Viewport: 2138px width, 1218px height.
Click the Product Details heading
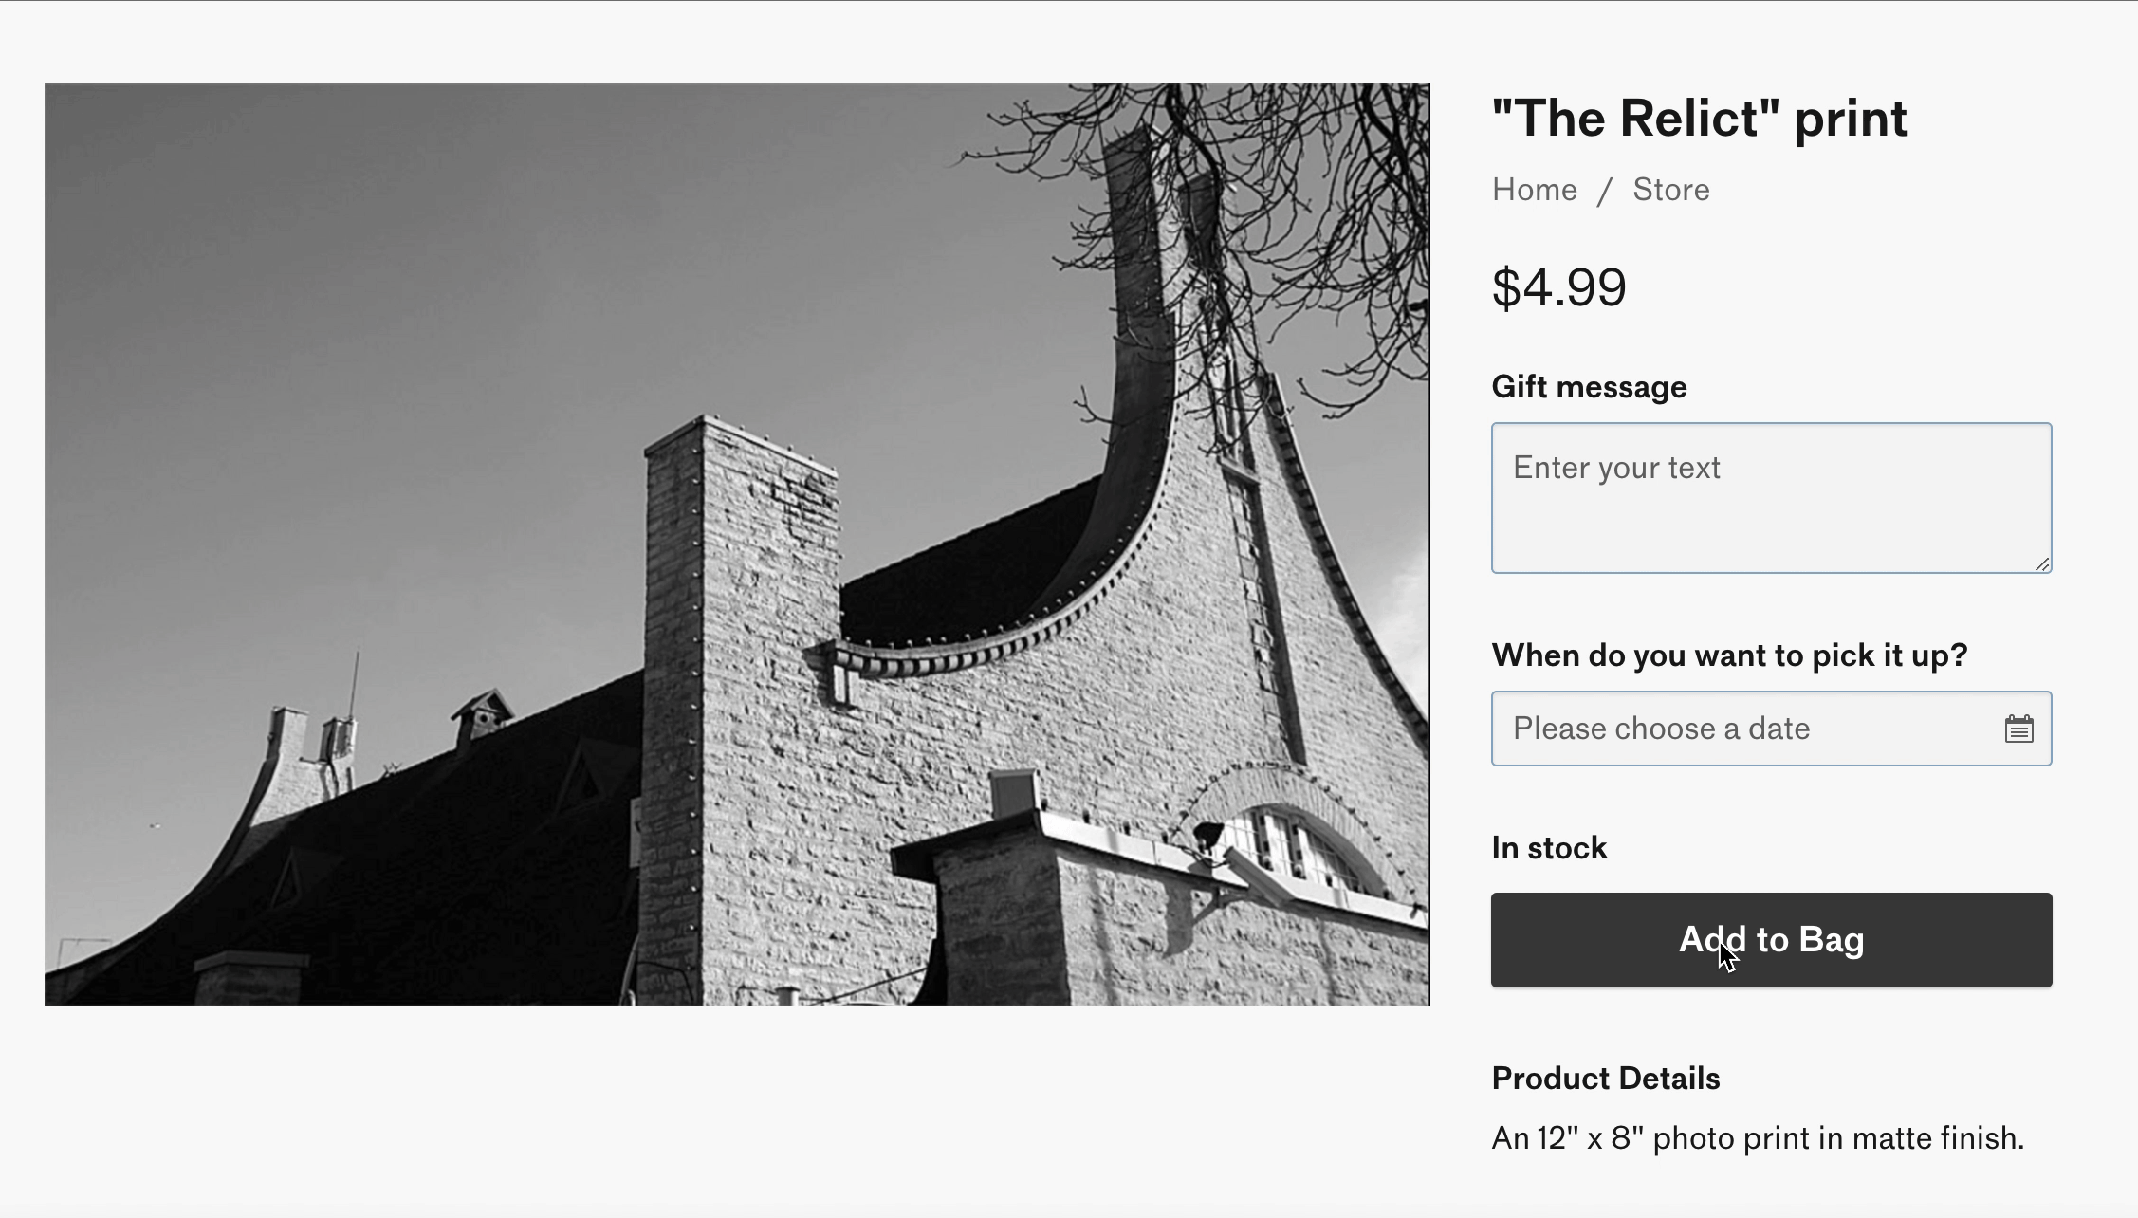pyautogui.click(x=1605, y=1079)
